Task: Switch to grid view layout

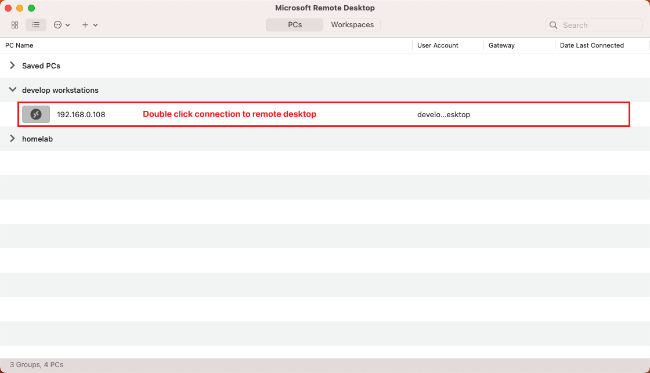Action: point(15,25)
